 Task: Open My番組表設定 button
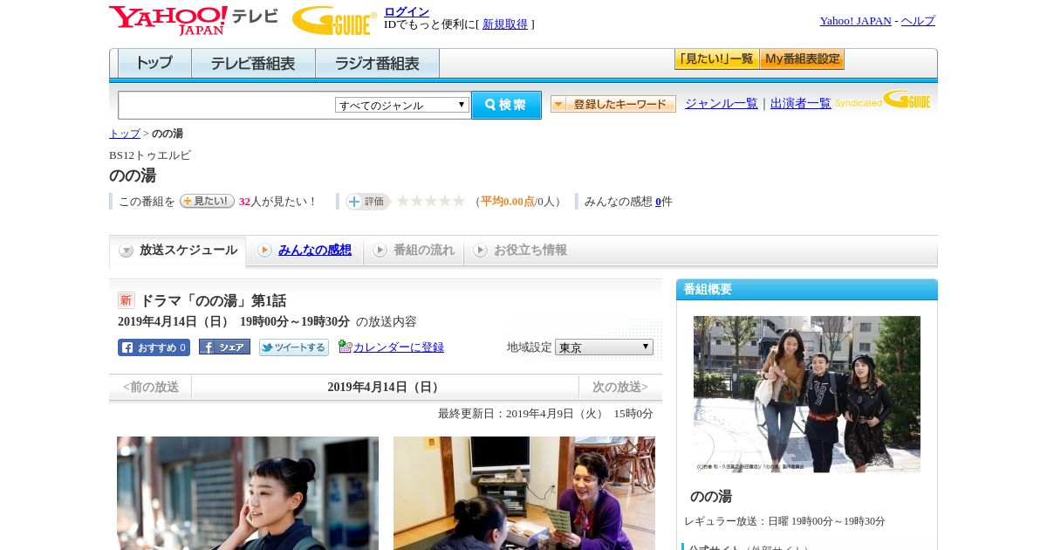point(802,59)
